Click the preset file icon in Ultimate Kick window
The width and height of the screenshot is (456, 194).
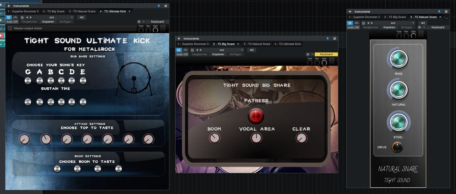(22, 17)
